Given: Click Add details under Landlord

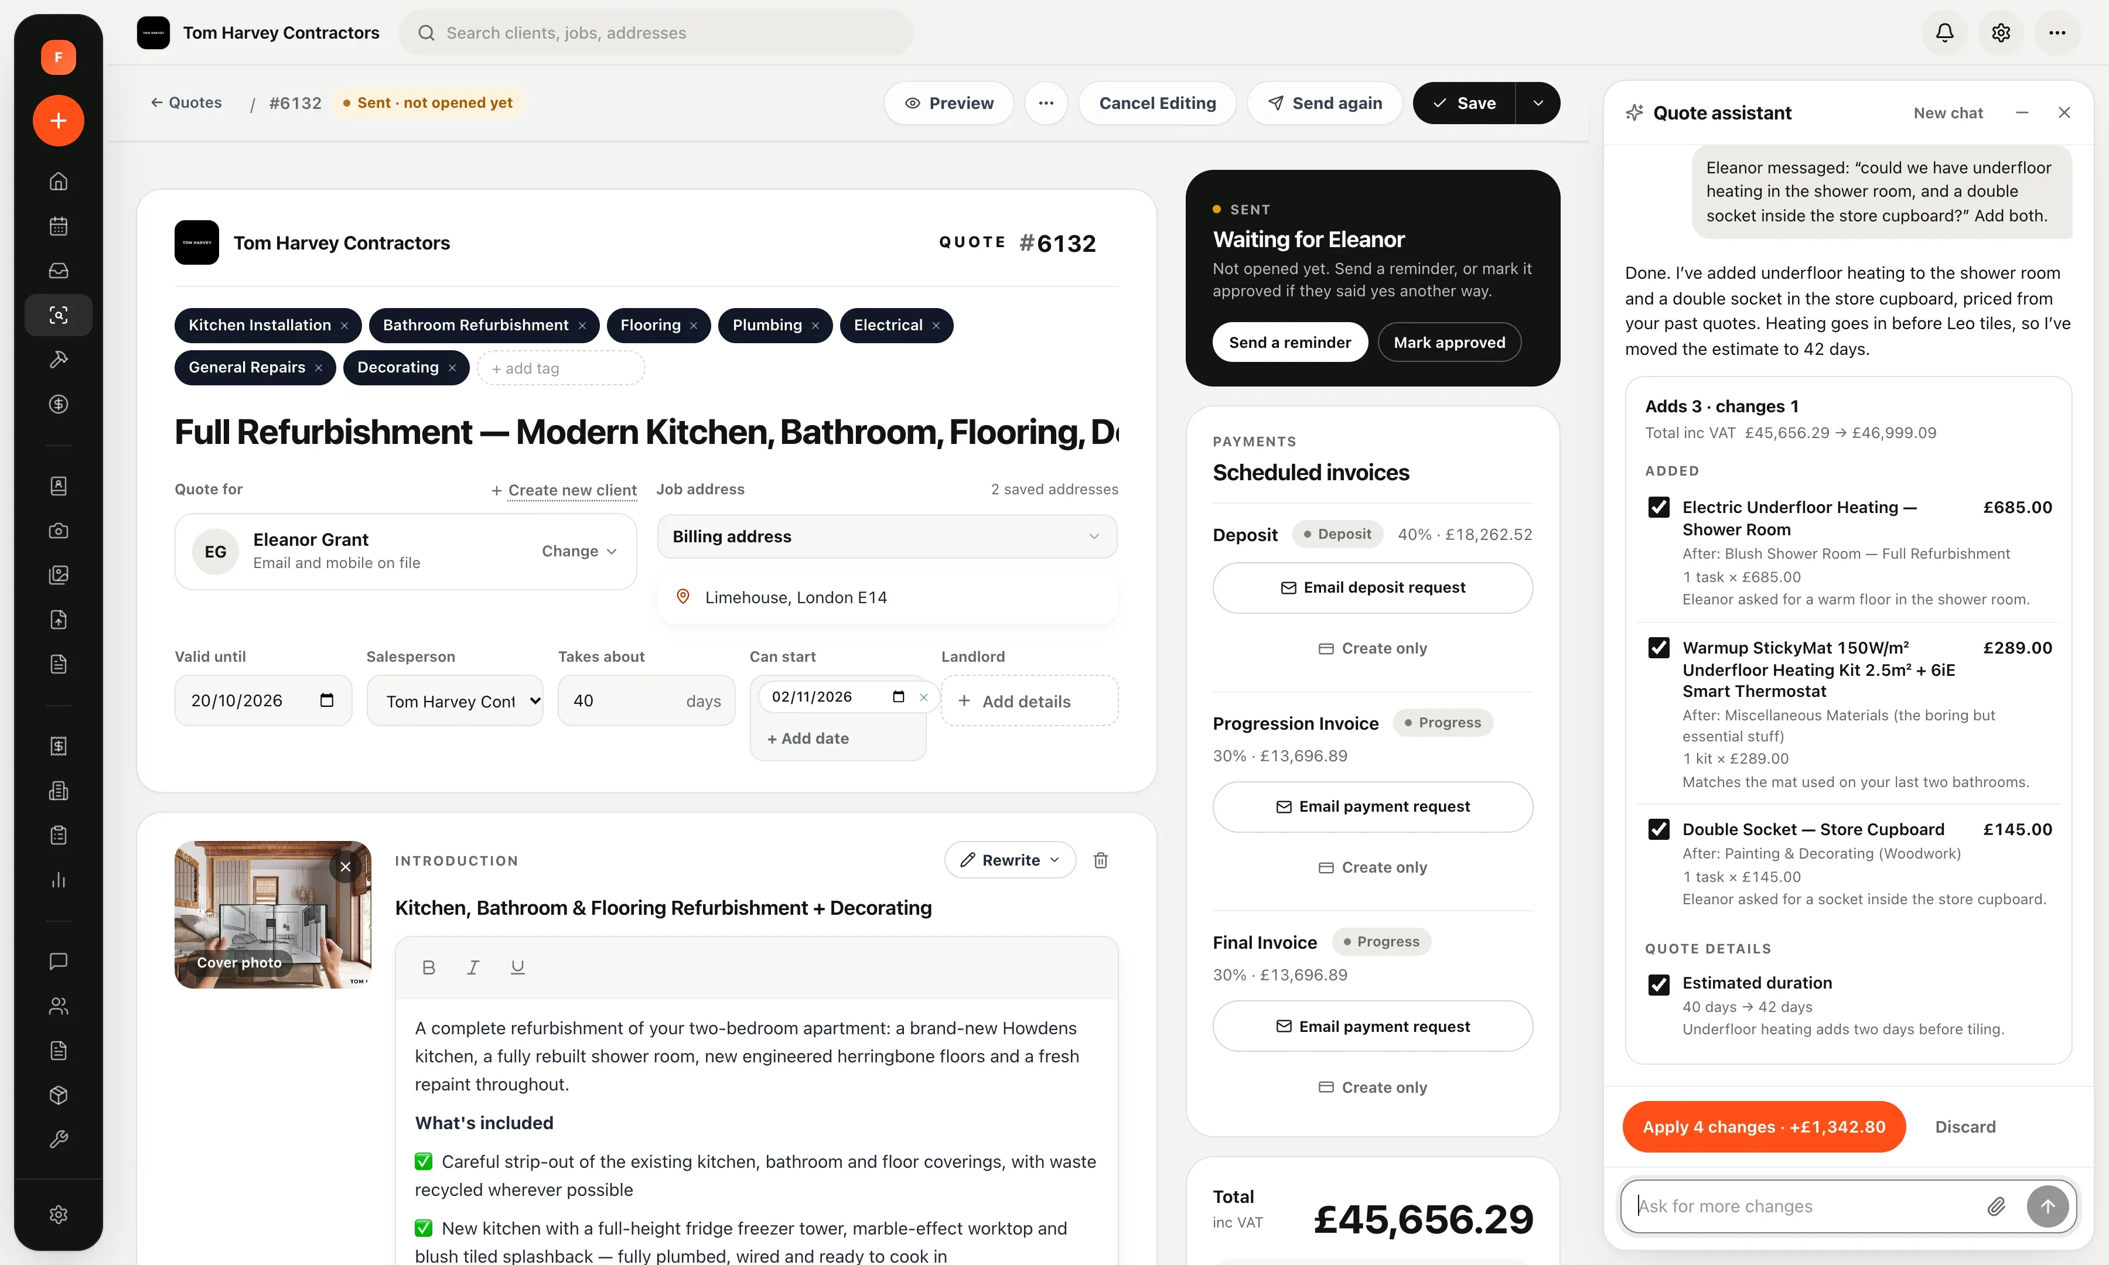Looking at the screenshot, I should pyautogui.click(x=1029, y=700).
